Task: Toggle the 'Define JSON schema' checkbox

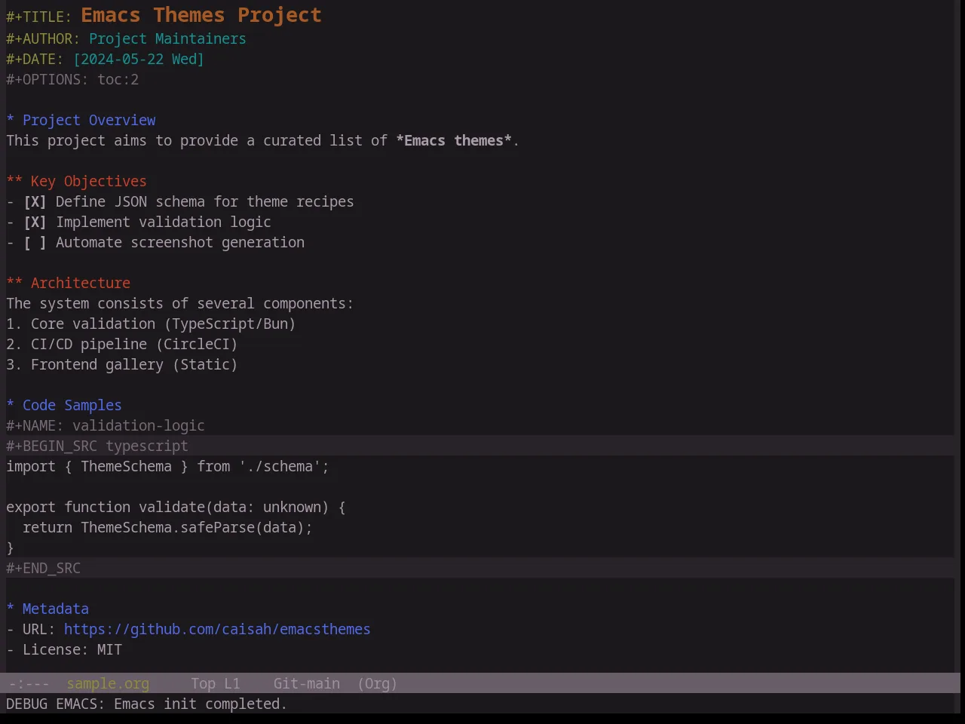Action: (35, 201)
